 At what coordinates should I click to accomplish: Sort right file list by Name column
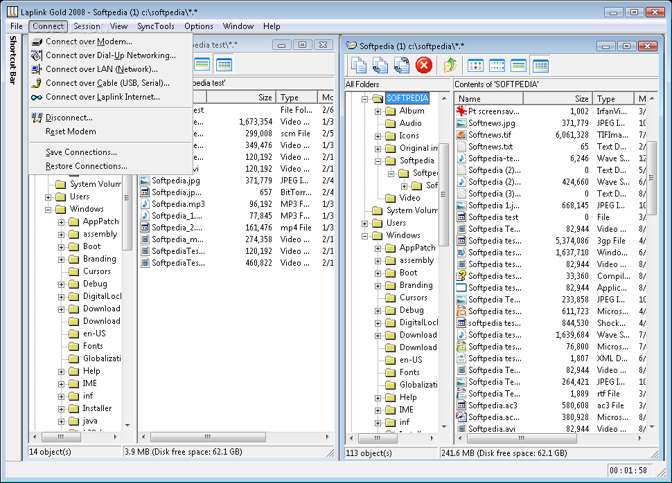488,98
